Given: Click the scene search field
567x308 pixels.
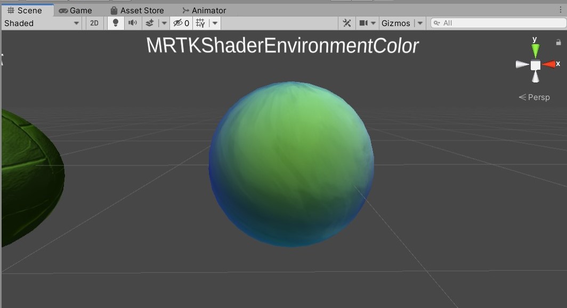Looking at the screenshot, I should [x=498, y=23].
